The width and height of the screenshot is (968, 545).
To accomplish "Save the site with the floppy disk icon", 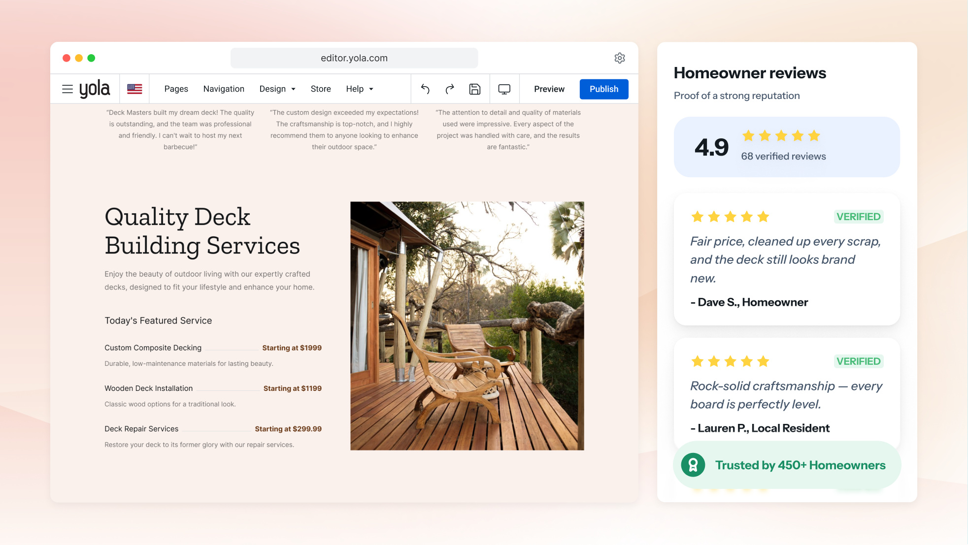I will point(475,89).
